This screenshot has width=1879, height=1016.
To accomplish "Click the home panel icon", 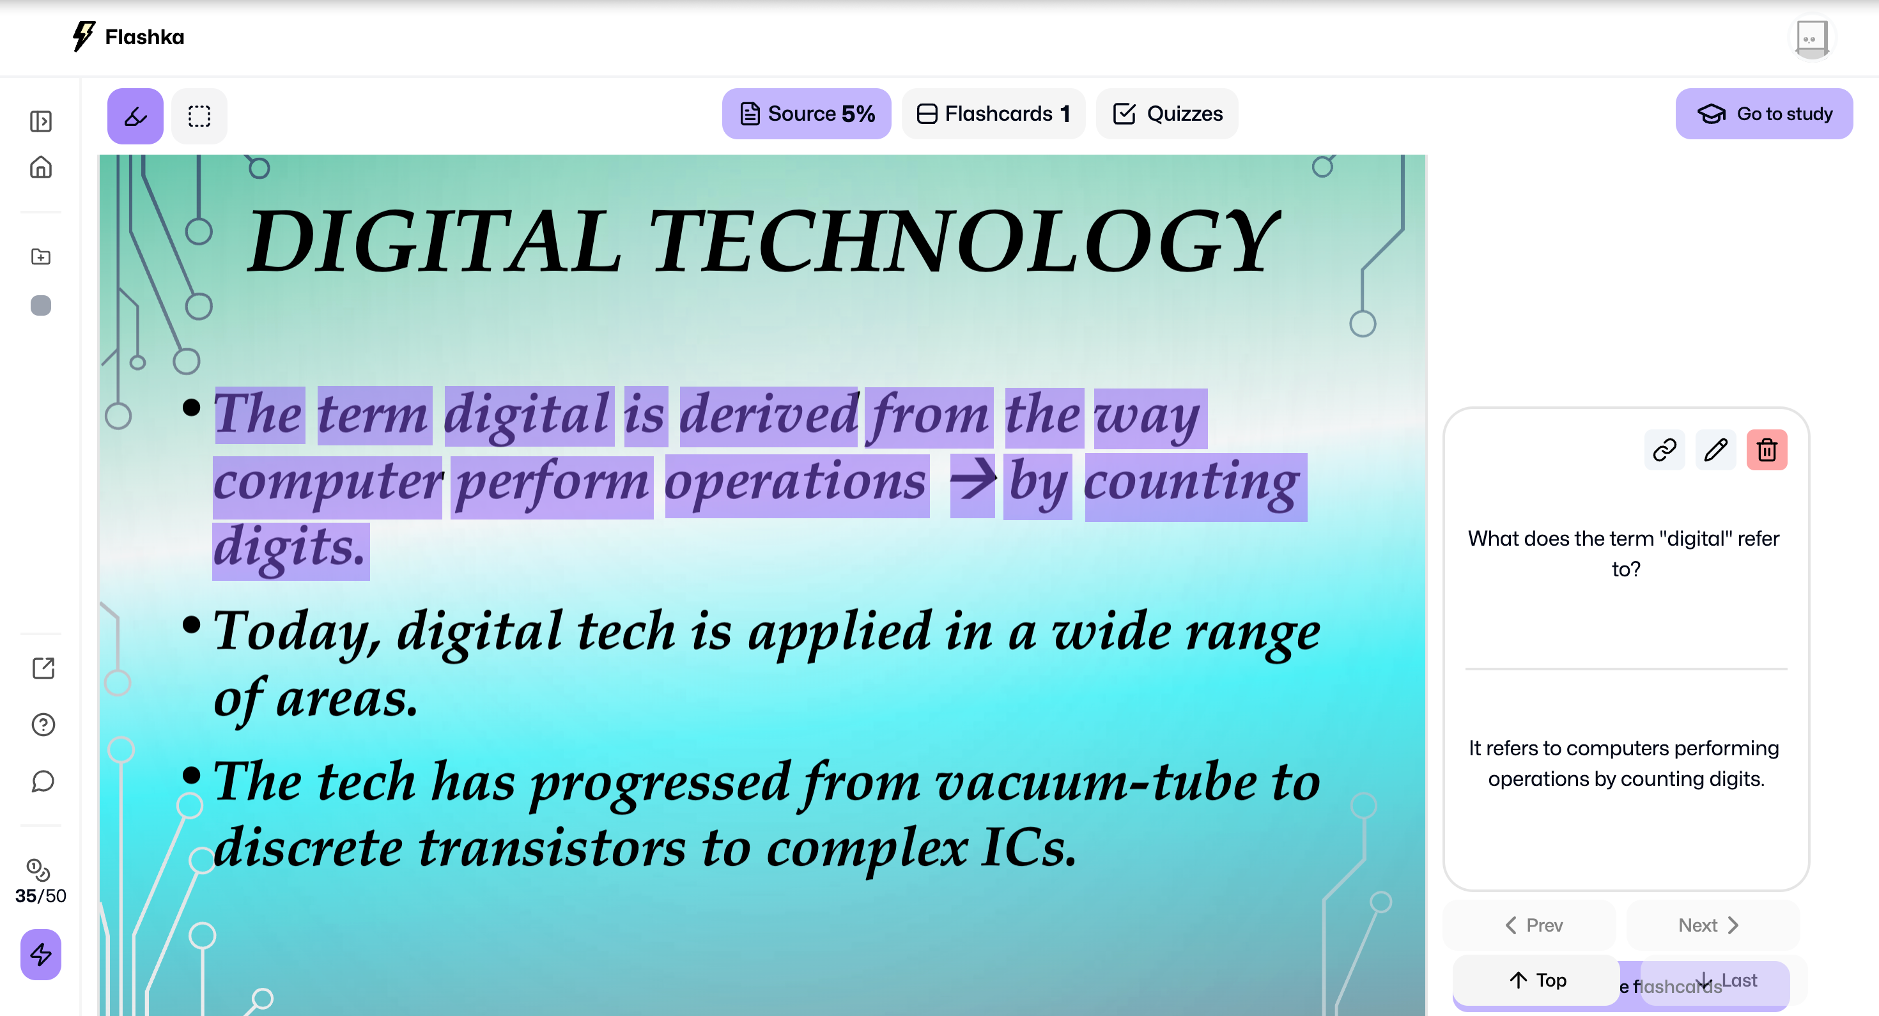I will tap(42, 167).
